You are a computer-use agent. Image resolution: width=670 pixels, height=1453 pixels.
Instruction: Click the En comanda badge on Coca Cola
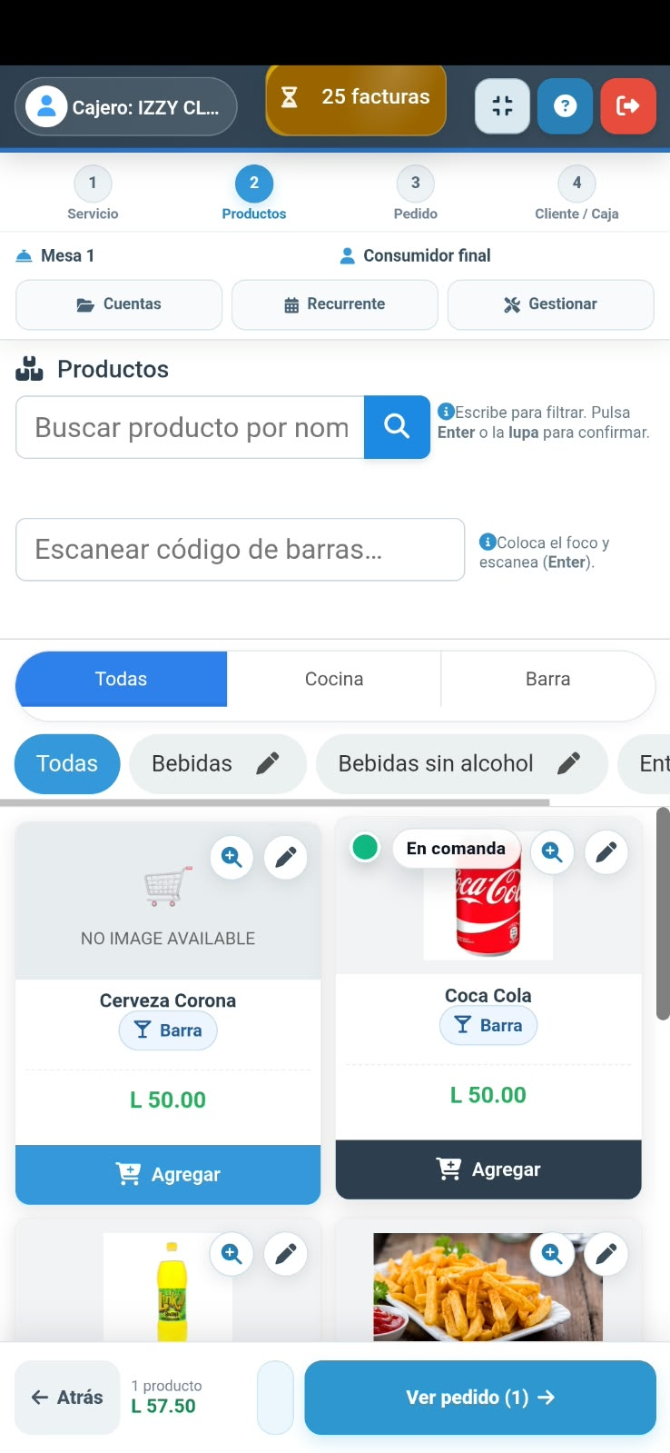click(x=456, y=849)
